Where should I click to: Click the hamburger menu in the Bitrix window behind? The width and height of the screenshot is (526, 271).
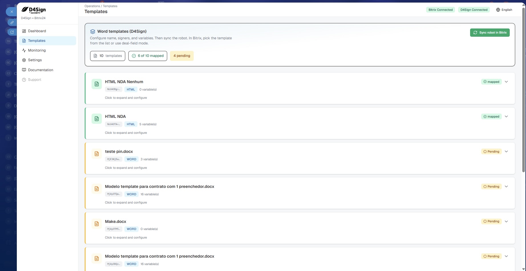pyautogui.click(x=8, y=6)
